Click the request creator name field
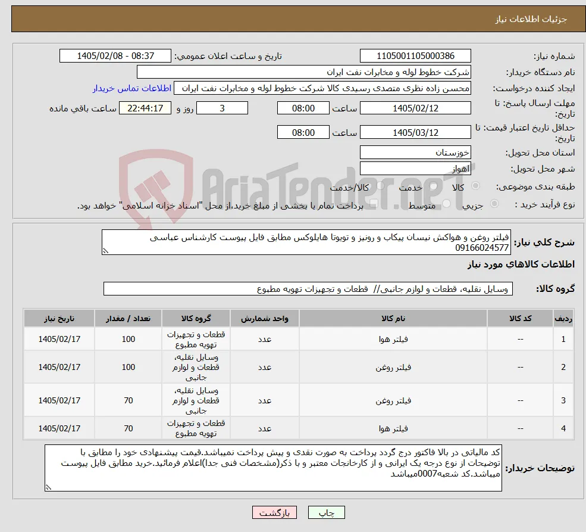Viewport: 586px width, 532px height. click(x=322, y=88)
